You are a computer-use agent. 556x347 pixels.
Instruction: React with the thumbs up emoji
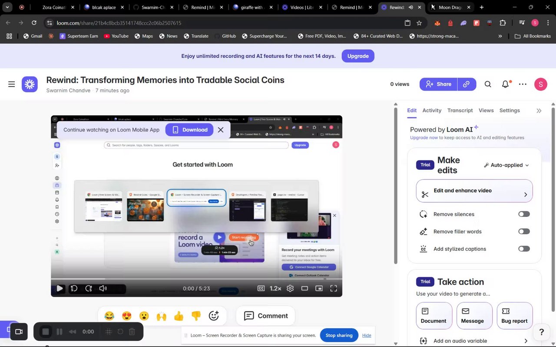[x=179, y=316]
